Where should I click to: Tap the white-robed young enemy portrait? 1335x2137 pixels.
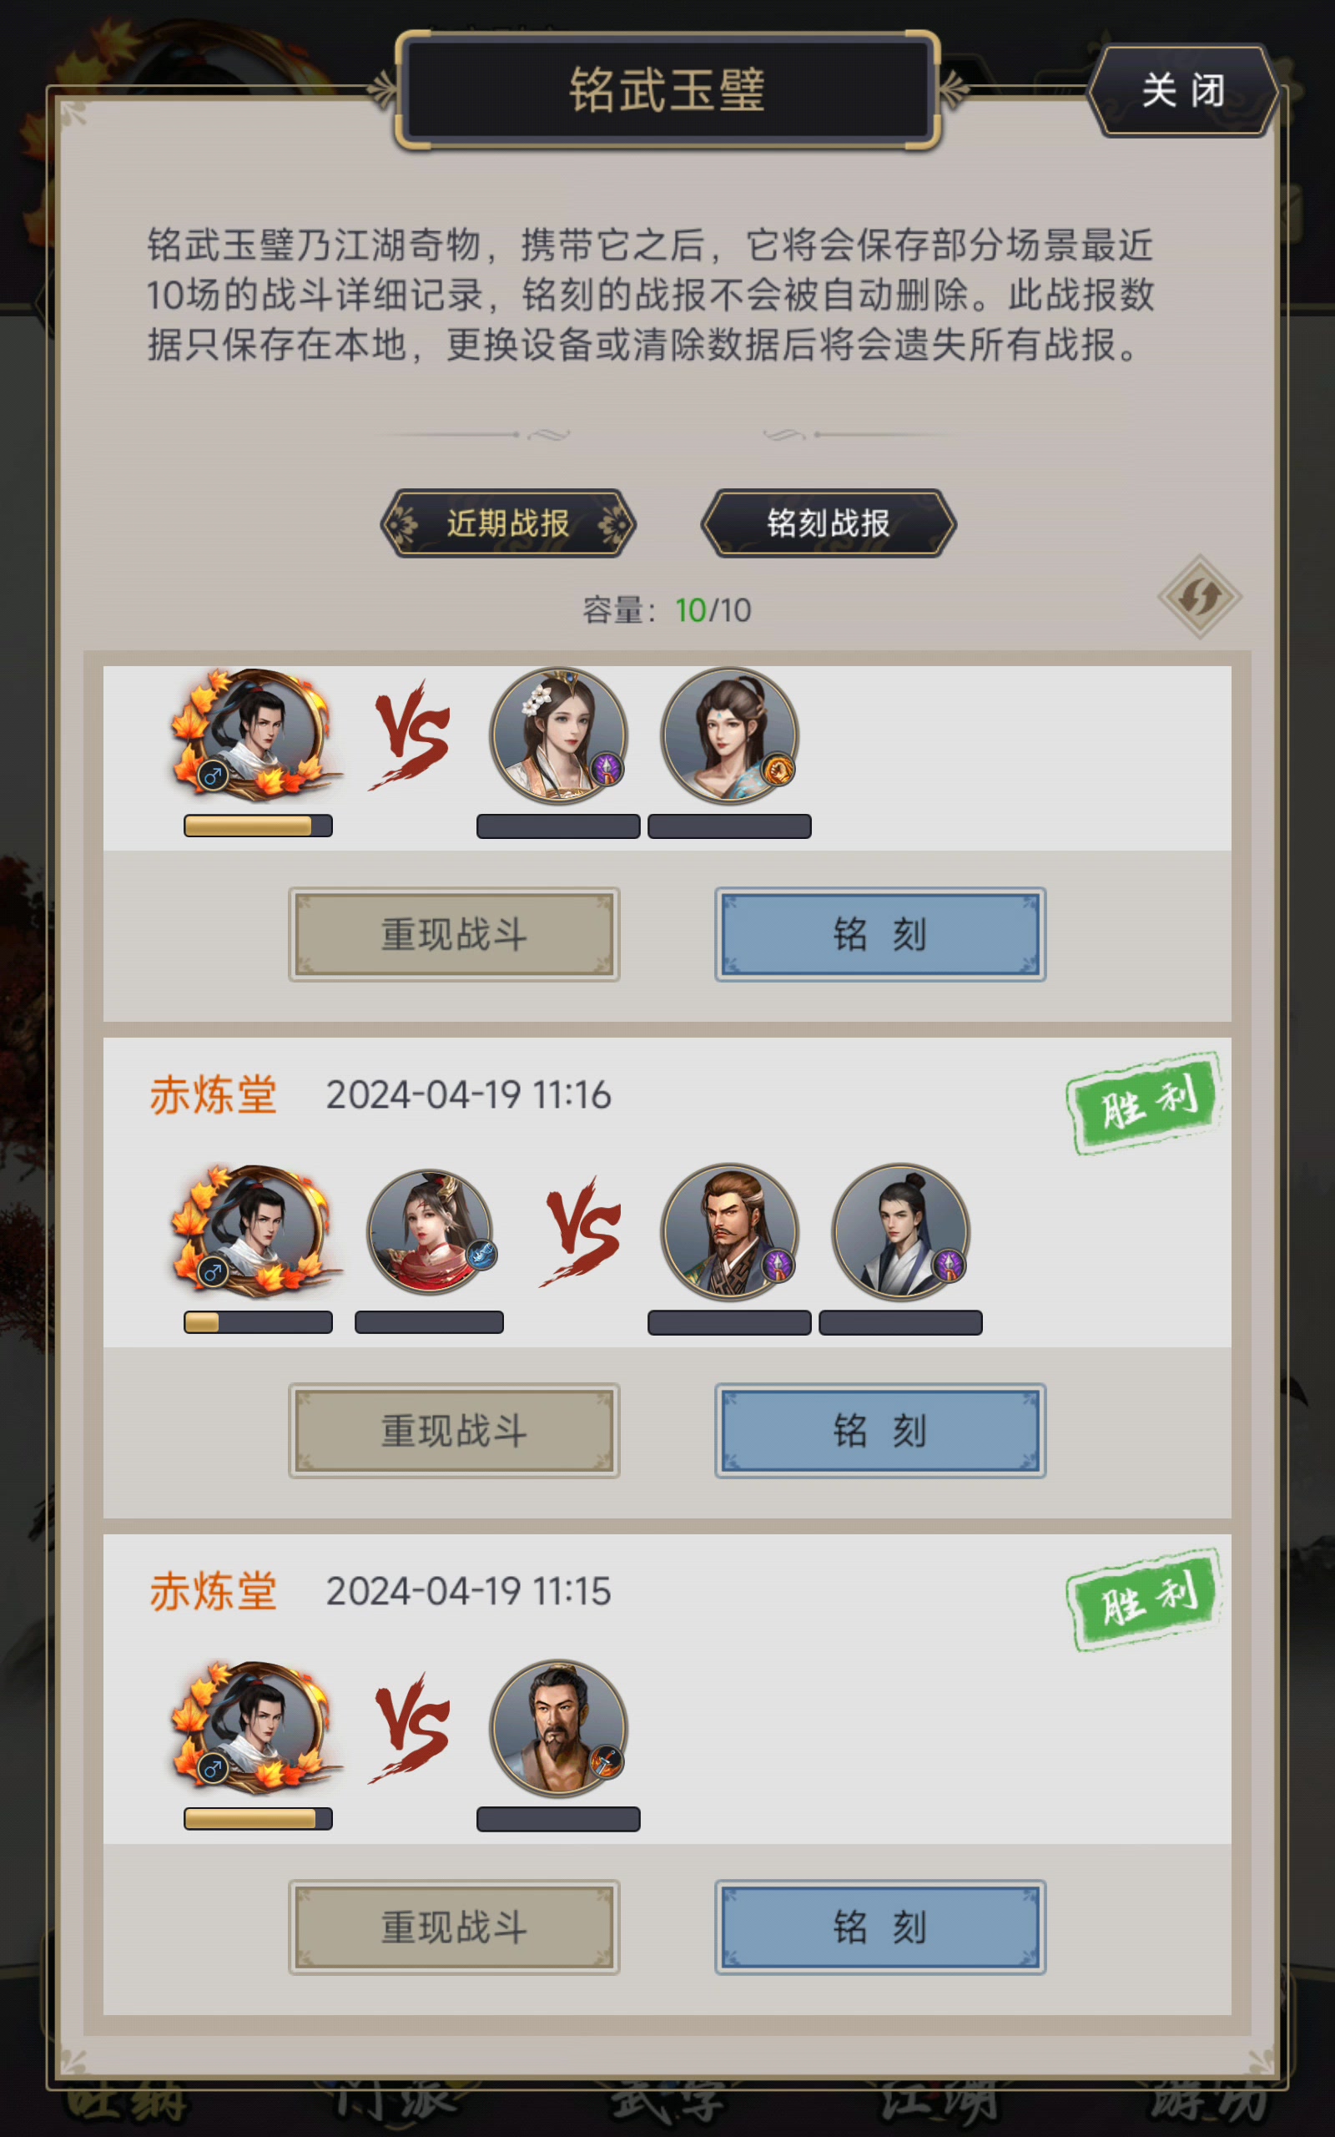900,1232
